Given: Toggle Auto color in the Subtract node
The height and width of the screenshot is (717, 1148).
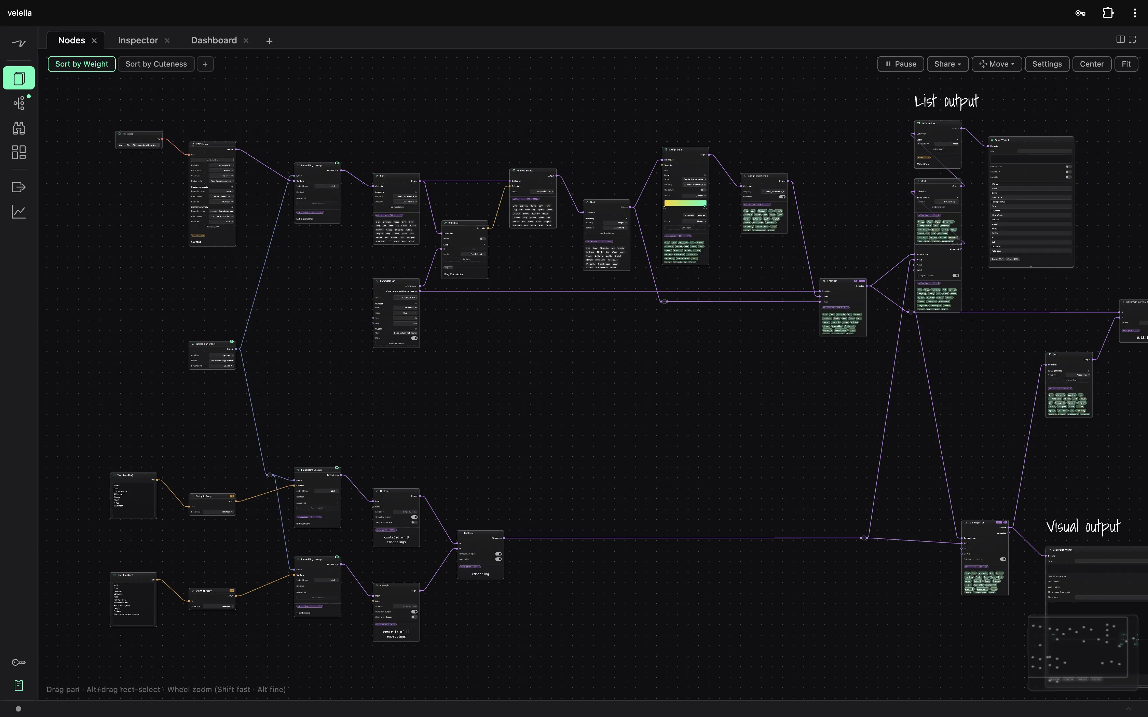Looking at the screenshot, I should 498,559.
